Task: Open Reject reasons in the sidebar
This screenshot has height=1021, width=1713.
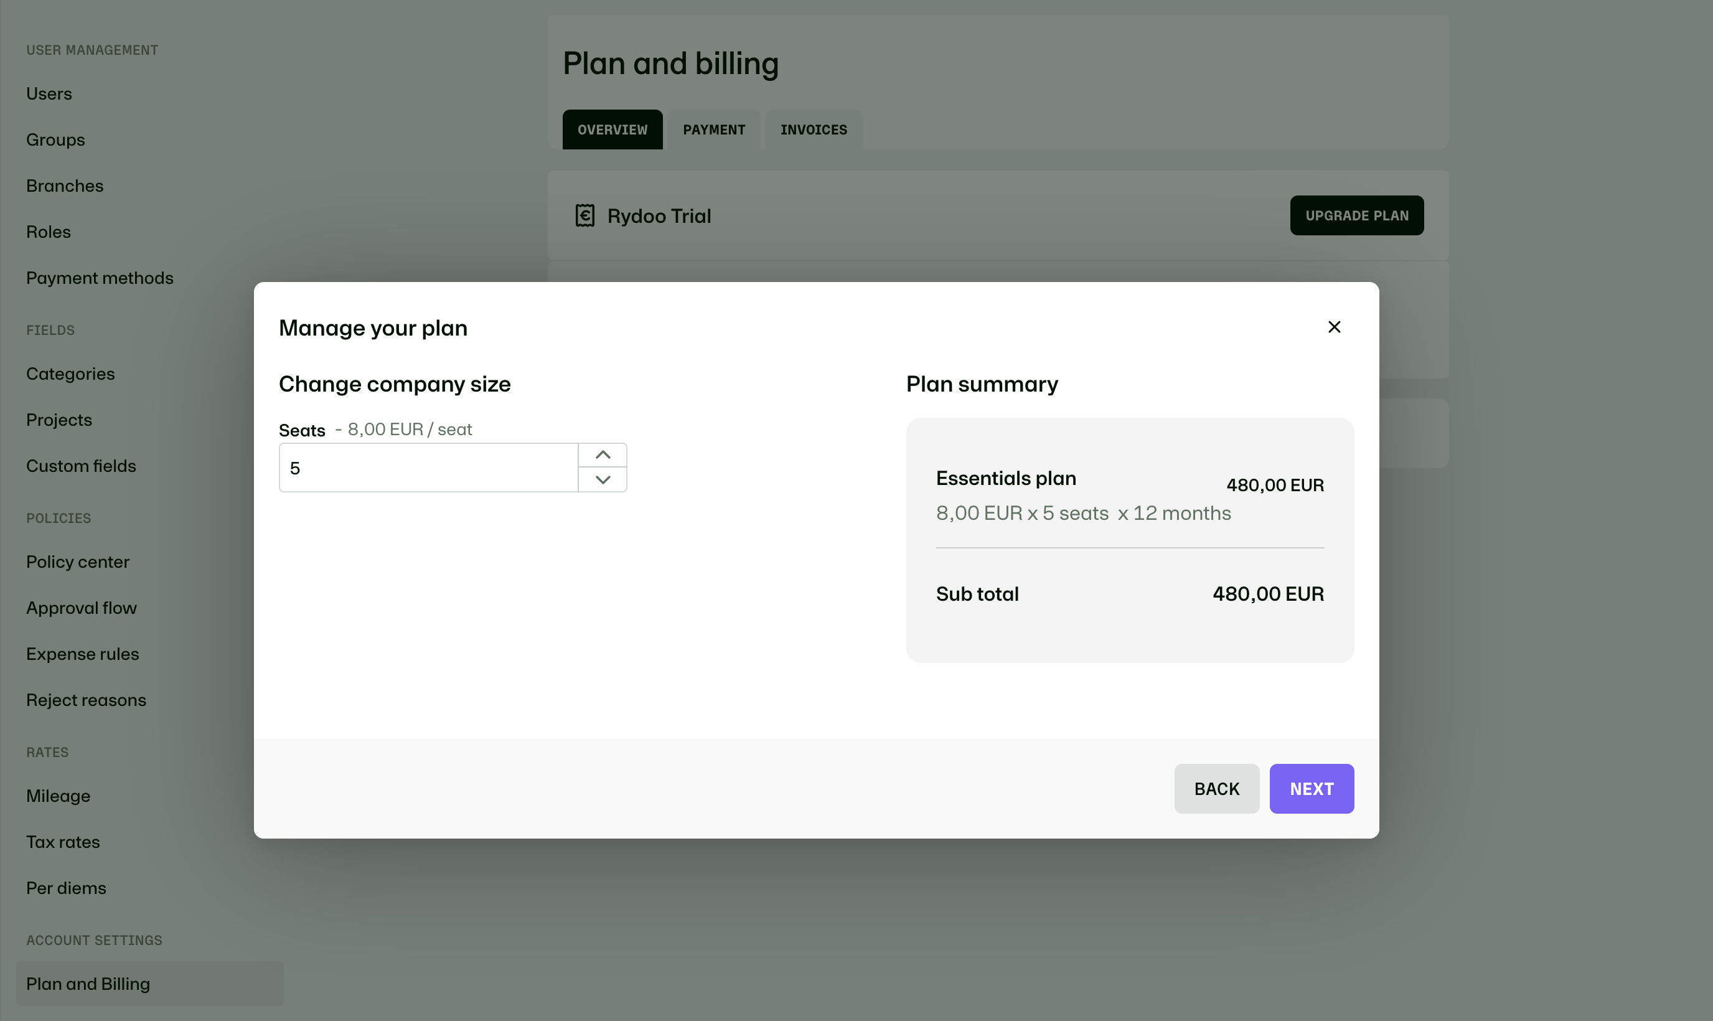Action: tap(86, 700)
